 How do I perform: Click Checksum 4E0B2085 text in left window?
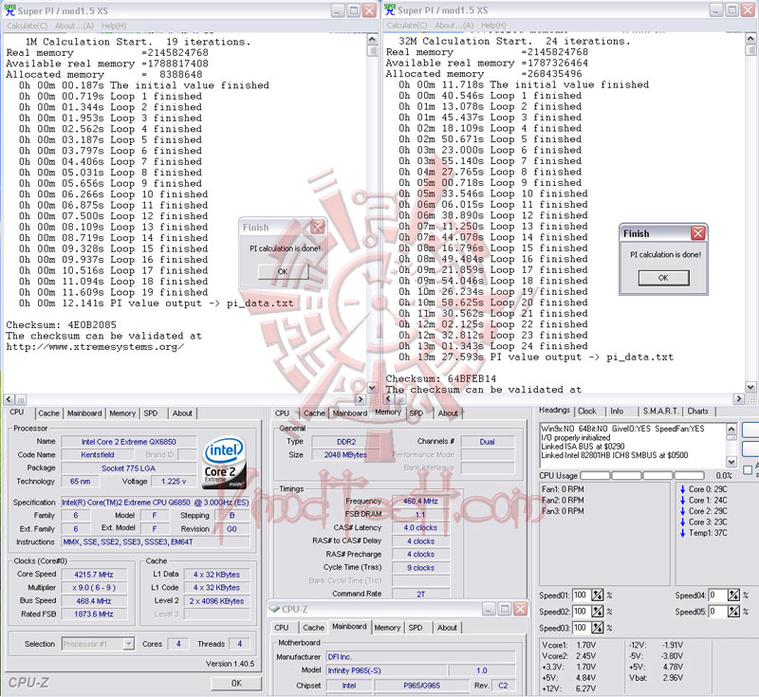click(61, 324)
